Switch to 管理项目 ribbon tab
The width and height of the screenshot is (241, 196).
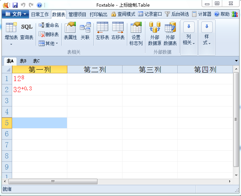pyautogui.click(x=77, y=14)
